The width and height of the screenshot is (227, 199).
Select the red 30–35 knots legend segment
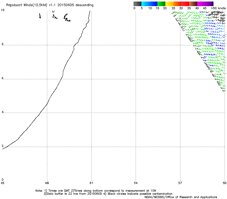[185, 4]
